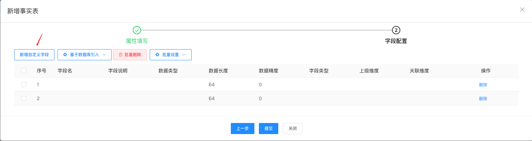The image size is (532, 141).
Task: Check the checkbox for row 1
Action: (x=24, y=85)
